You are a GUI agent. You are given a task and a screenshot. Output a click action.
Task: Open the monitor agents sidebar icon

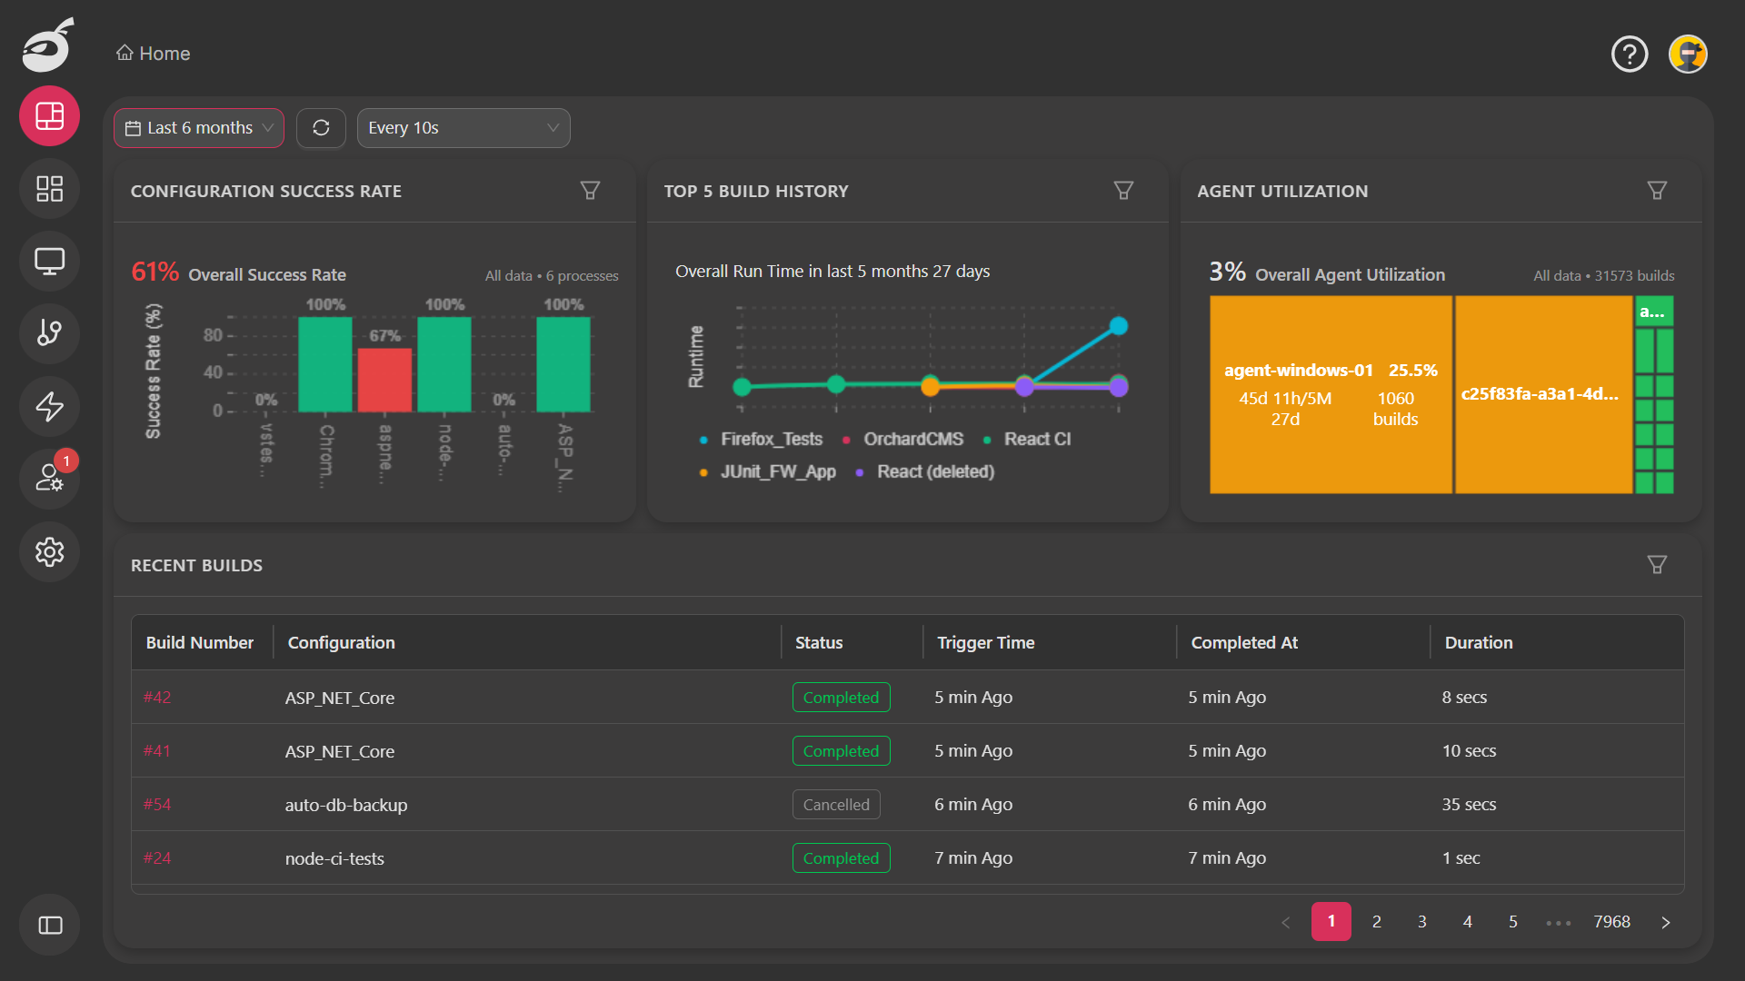(x=49, y=262)
